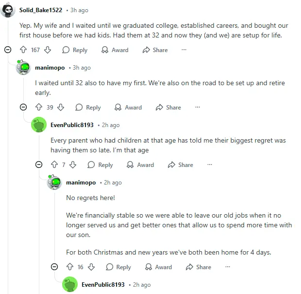This screenshot has height=294, width=301.
Task: Upvote manimopo's comment with 39 points
Action: pos(38,107)
